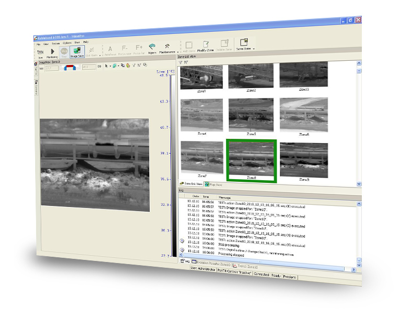398x328 pixels.
Task: Switch to the Zone List View tab
Action: click(x=191, y=183)
